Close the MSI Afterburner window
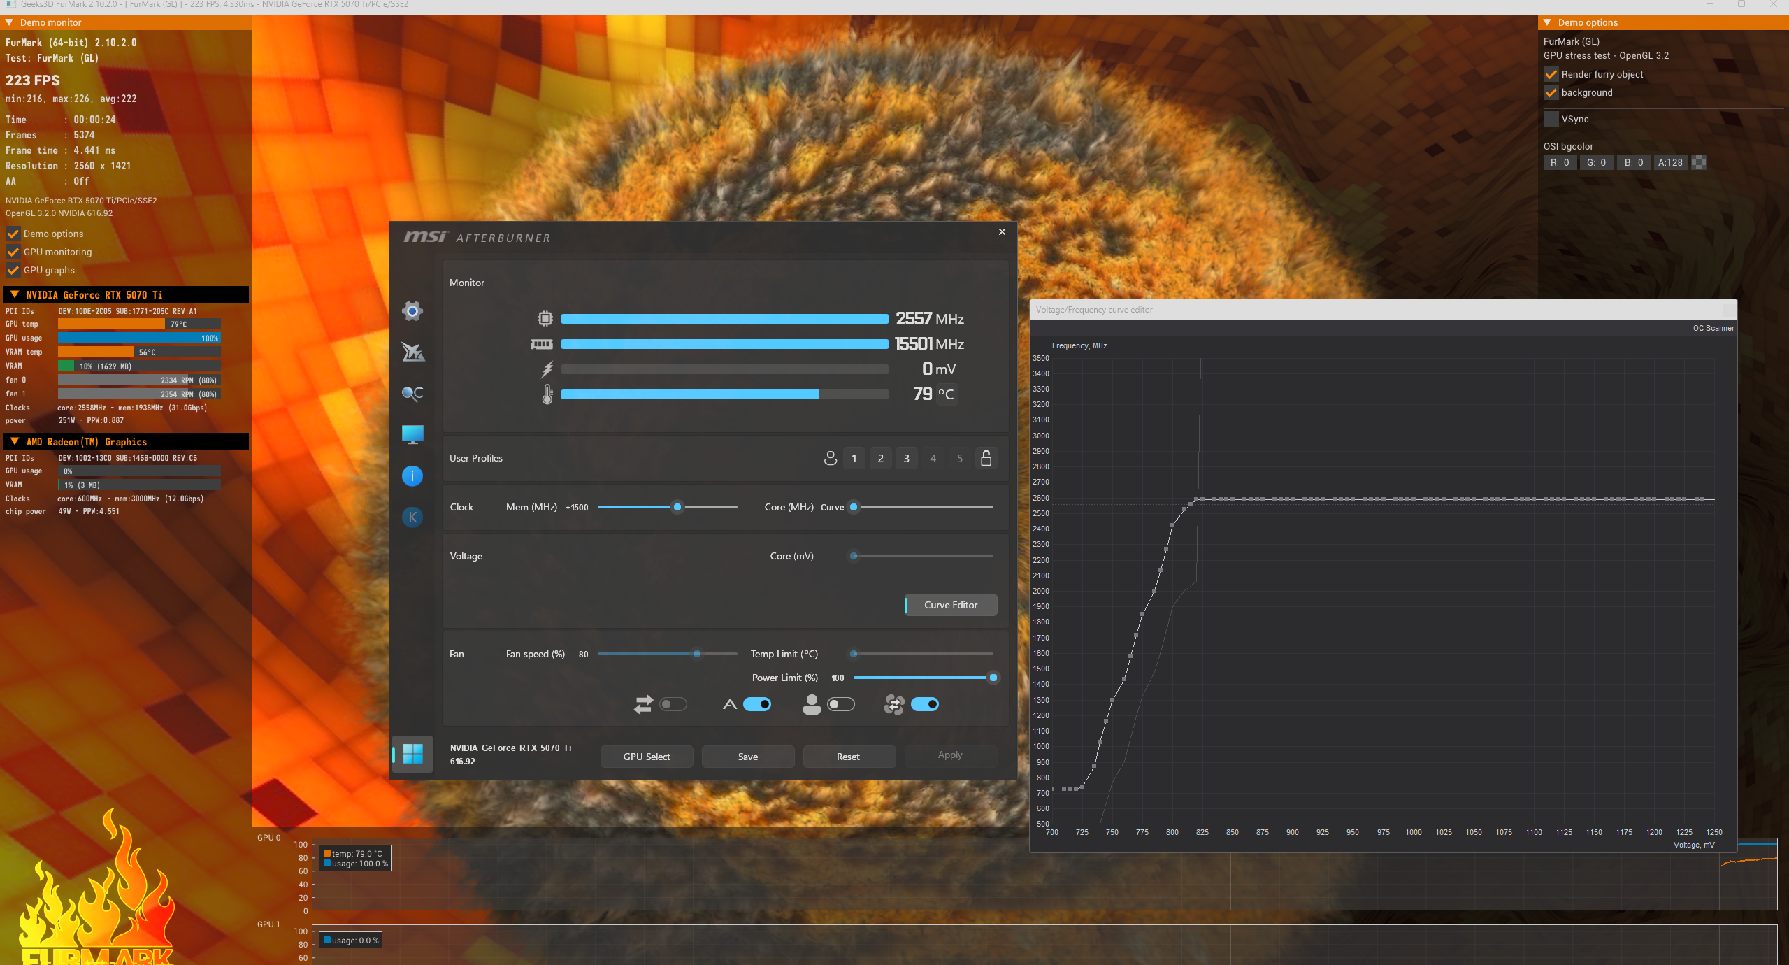Viewport: 1789px width, 965px height. pyautogui.click(x=1002, y=231)
